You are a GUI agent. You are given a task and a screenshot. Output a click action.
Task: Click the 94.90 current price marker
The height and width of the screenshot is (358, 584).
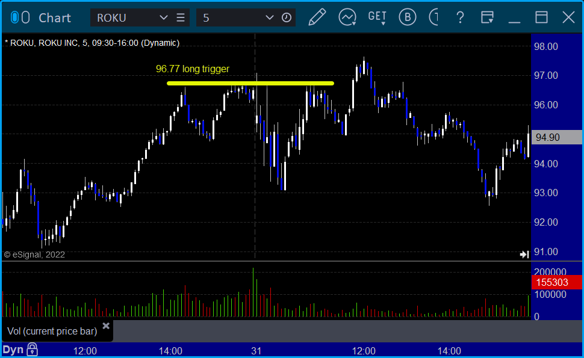click(556, 137)
